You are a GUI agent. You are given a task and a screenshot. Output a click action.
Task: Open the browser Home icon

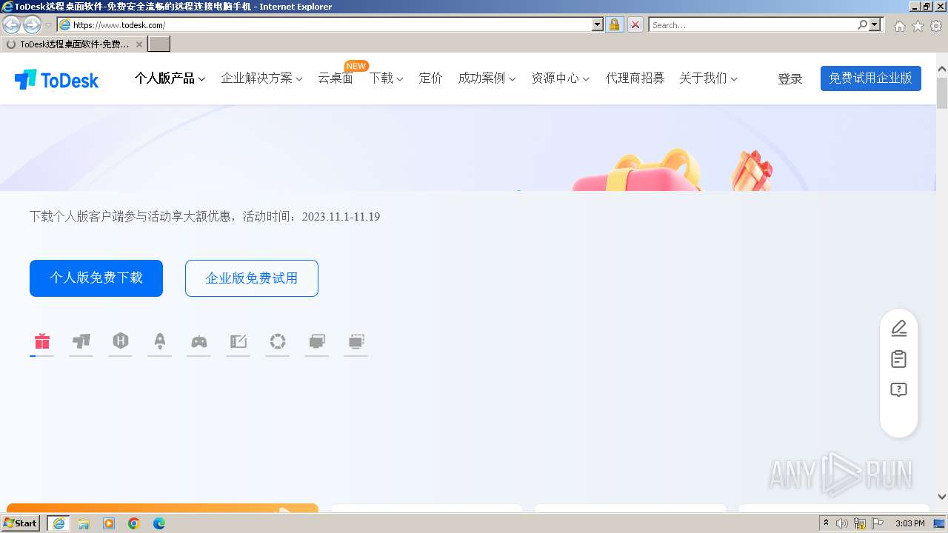pos(899,26)
